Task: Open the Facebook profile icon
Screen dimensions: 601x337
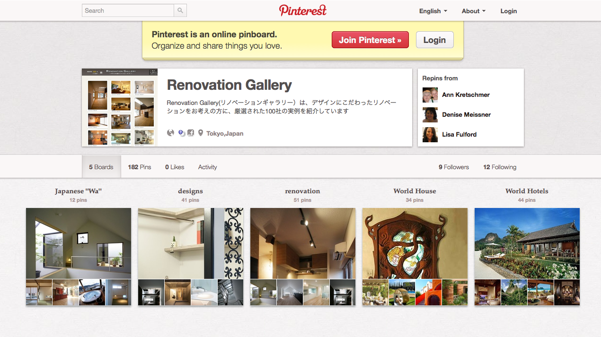Action: pyautogui.click(x=191, y=133)
